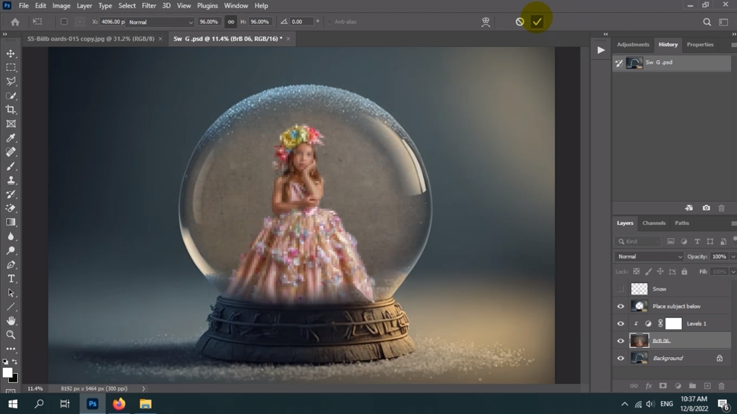Screen dimensions: 737x414
Task: Open the Filter menu
Action: (x=149, y=6)
